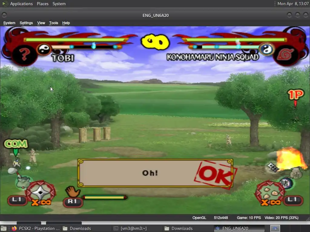Open the Applications menu in top panel

point(21,4)
